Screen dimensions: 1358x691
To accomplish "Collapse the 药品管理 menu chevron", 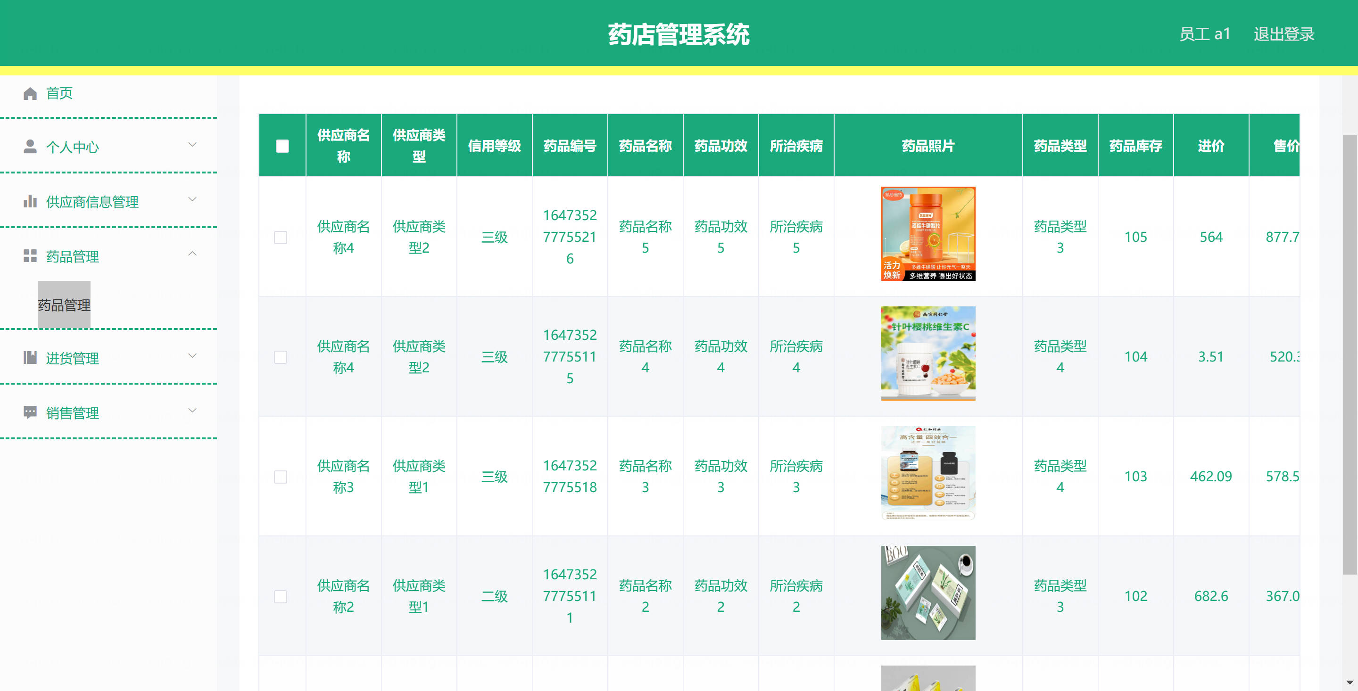I will point(192,254).
